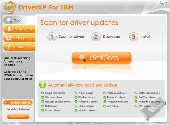The image size is (170, 125).
Task: Click the Register now button
Action: (18, 117)
